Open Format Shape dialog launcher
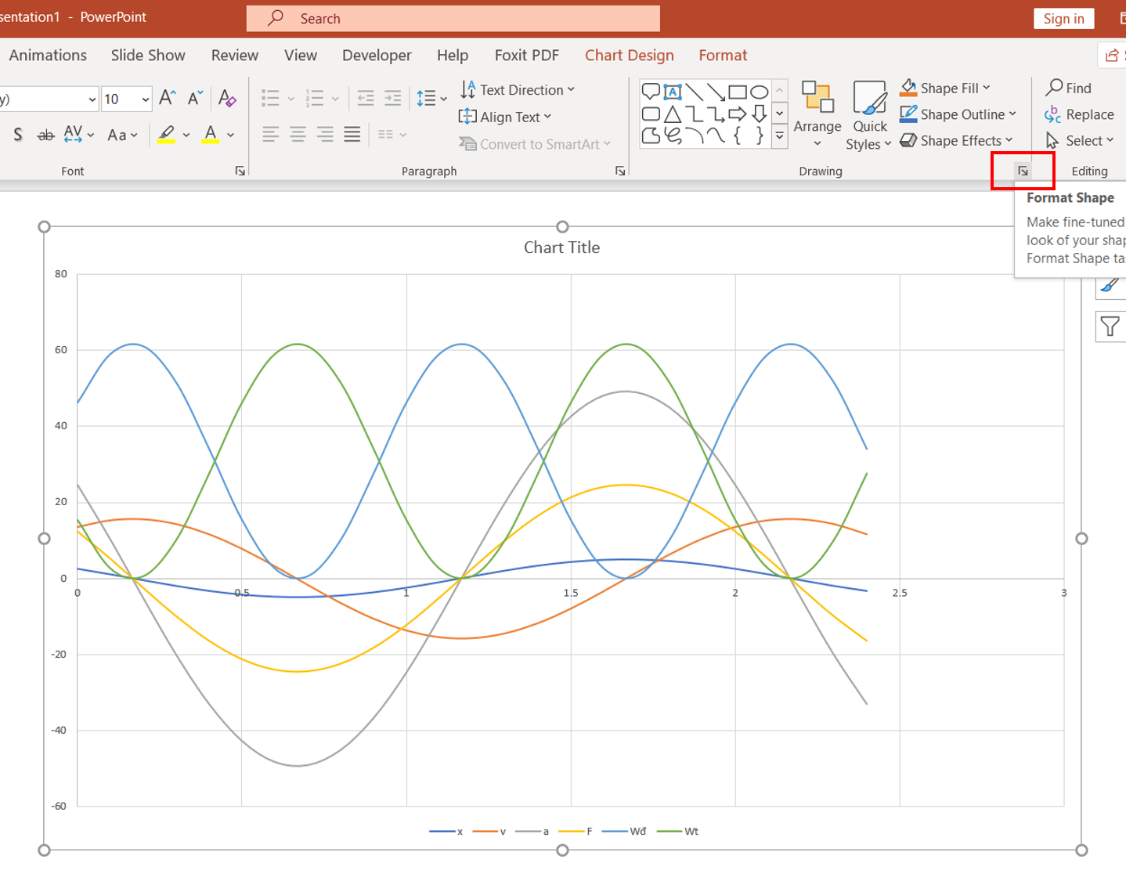The width and height of the screenshot is (1126, 881). pos(1023,171)
